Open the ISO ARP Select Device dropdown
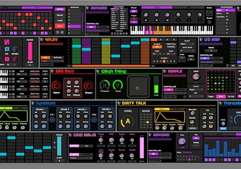 (x=211, y=62)
